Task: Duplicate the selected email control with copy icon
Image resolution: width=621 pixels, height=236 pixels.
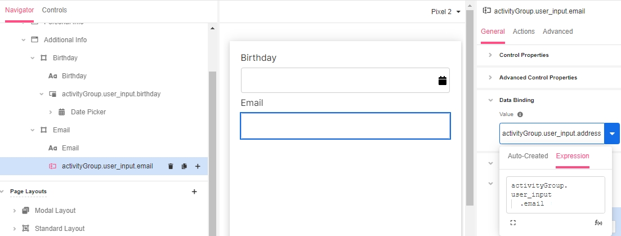Action: click(184, 166)
